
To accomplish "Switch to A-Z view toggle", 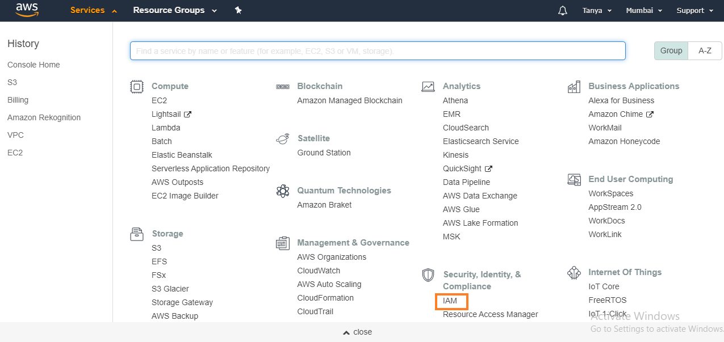I will 705,50.
